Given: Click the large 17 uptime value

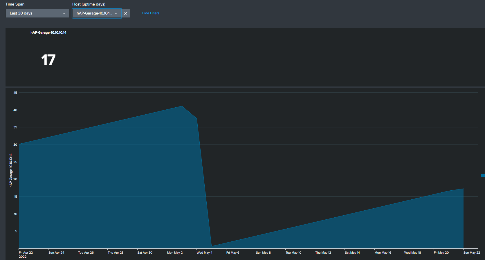Looking at the screenshot, I should [48, 60].
